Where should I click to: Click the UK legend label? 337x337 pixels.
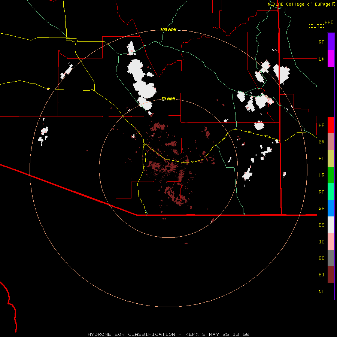(x=321, y=59)
